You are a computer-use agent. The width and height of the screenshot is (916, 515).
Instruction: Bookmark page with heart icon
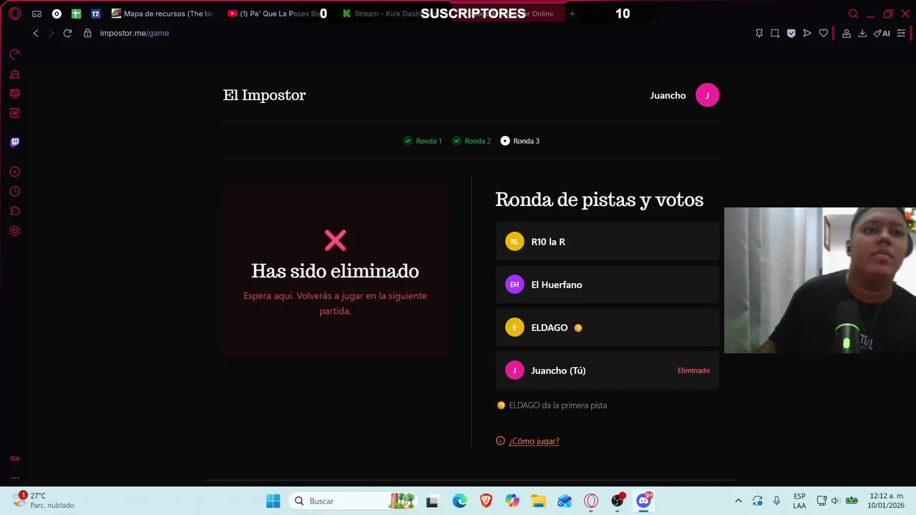(x=824, y=33)
